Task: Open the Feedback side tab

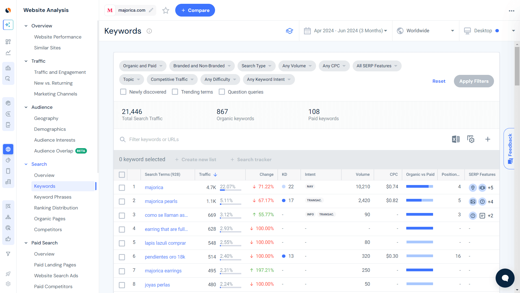Action: (x=509, y=149)
